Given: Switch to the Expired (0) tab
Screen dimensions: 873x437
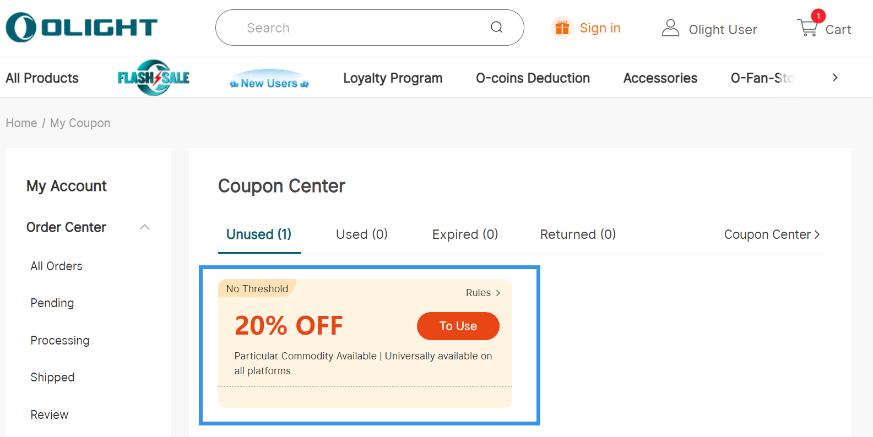Looking at the screenshot, I should [x=465, y=234].
